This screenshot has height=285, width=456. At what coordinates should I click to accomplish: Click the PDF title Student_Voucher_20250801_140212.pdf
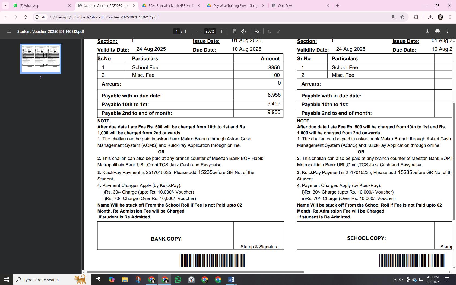(x=50, y=31)
